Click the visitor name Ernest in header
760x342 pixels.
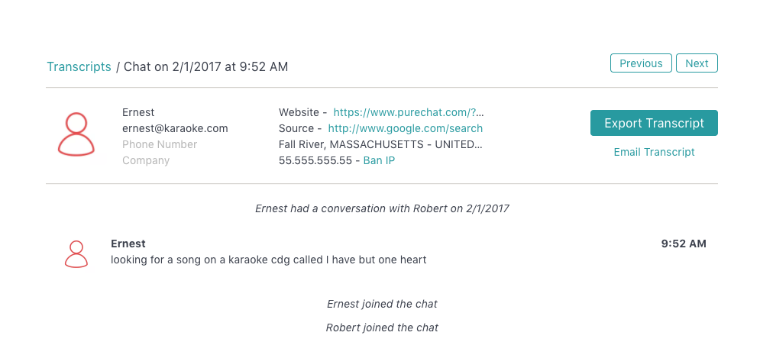click(138, 112)
